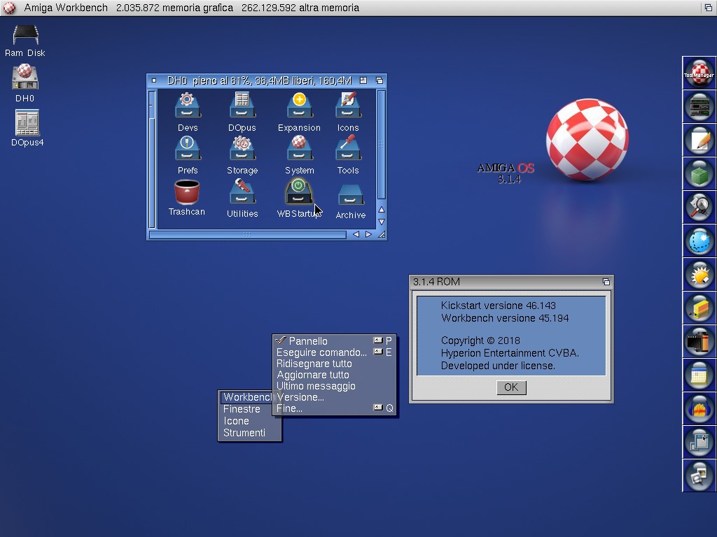Choose Ultimo messaggio
717x537 pixels.
[334, 386]
